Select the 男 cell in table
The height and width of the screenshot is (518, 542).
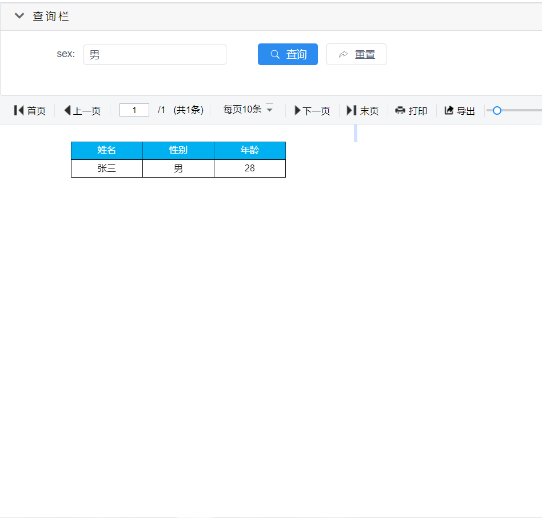pos(178,168)
